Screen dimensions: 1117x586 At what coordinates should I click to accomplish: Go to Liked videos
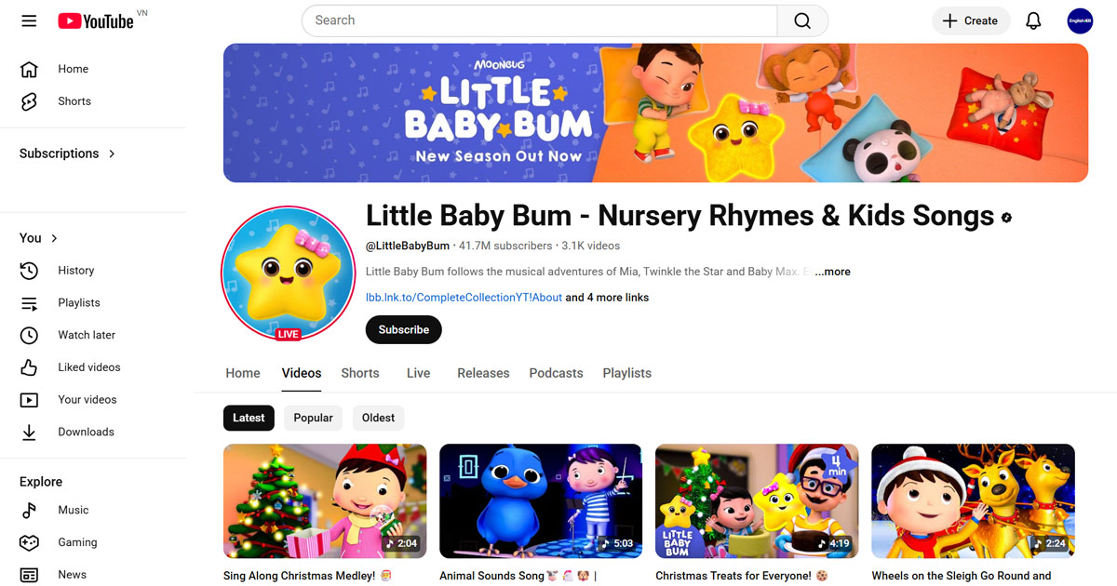click(28, 366)
